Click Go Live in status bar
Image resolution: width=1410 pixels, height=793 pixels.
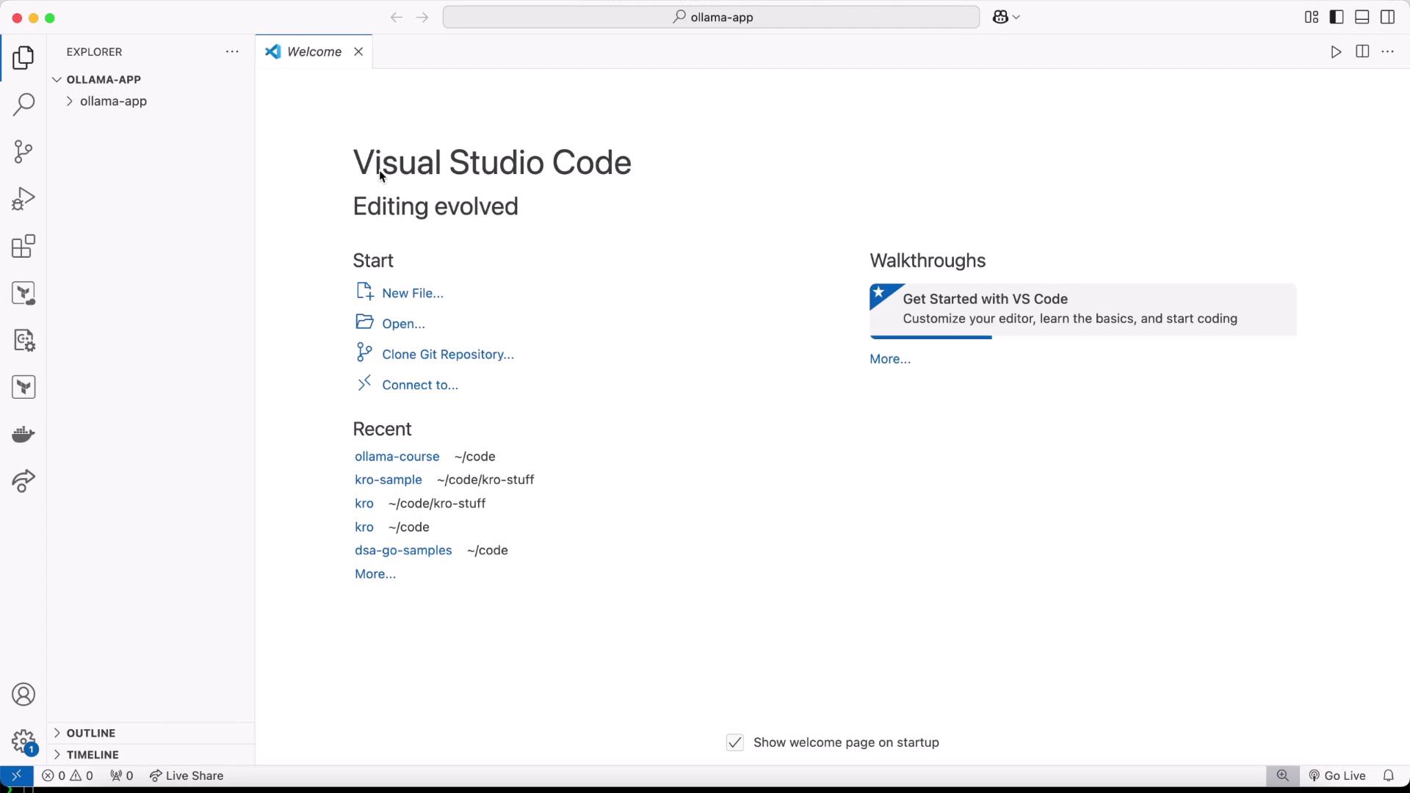tap(1337, 775)
